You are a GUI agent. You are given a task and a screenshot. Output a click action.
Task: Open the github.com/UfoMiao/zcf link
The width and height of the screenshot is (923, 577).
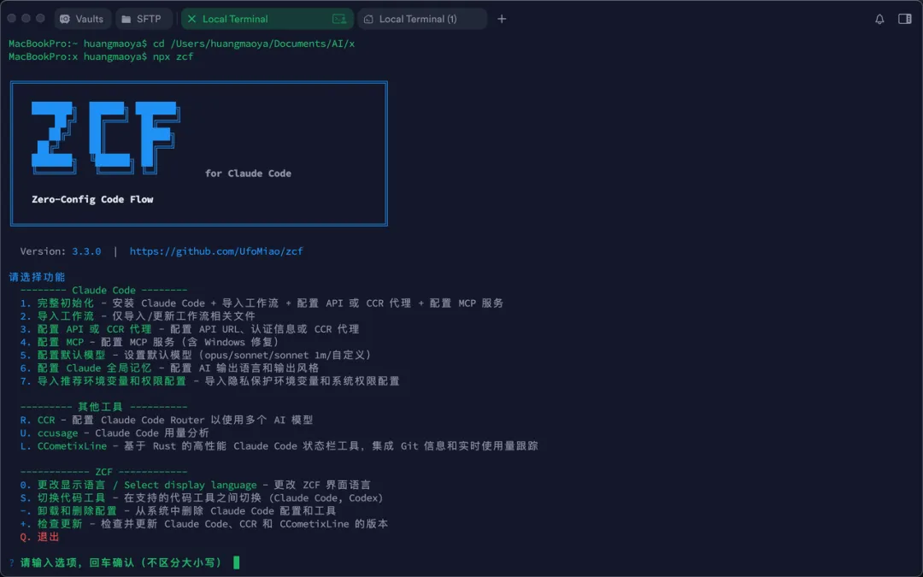pyautogui.click(x=216, y=251)
